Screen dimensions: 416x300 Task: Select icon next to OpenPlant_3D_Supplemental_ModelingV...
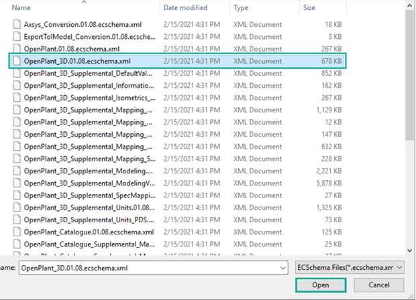[x=17, y=183]
